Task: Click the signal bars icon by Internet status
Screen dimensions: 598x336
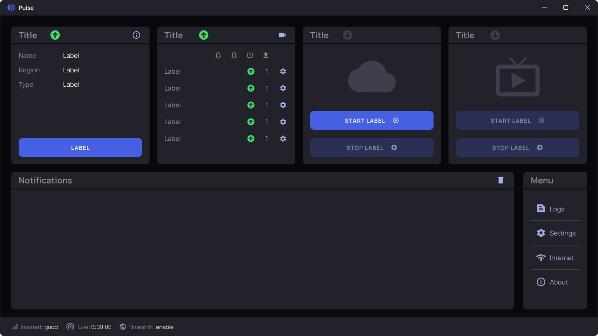Action: [15, 327]
